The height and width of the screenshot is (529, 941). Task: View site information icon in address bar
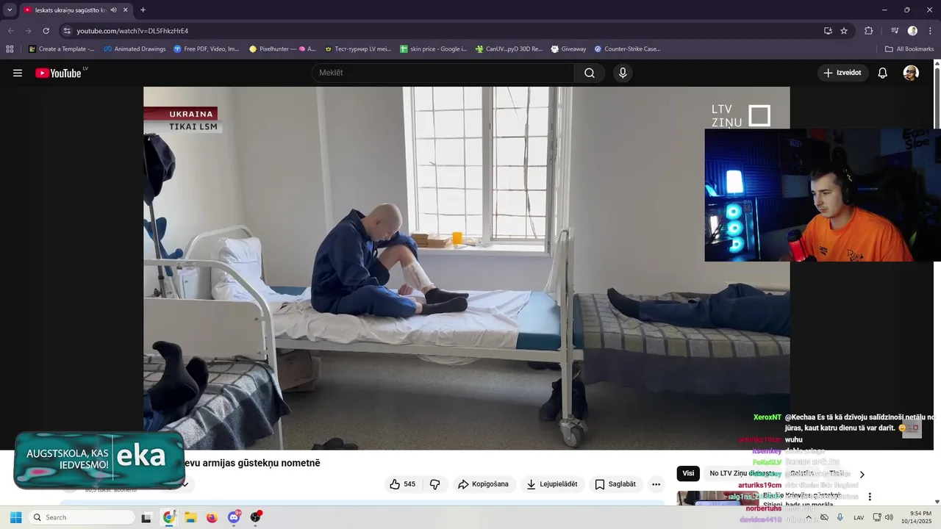(x=67, y=31)
